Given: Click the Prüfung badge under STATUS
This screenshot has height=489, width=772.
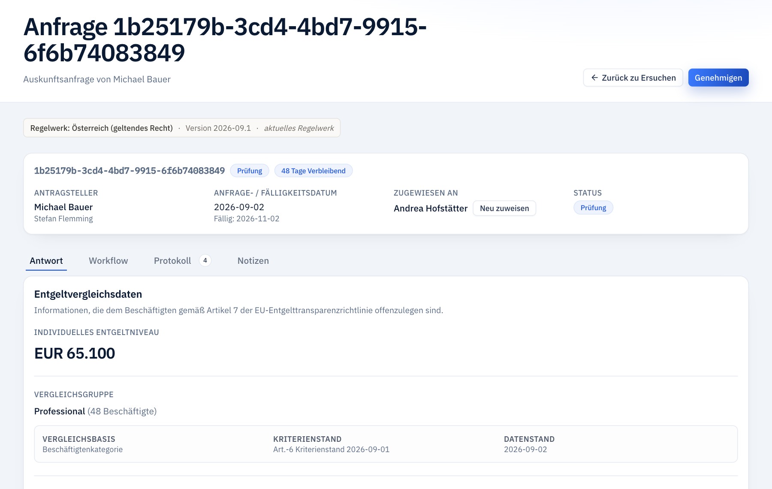Looking at the screenshot, I should click(x=593, y=208).
